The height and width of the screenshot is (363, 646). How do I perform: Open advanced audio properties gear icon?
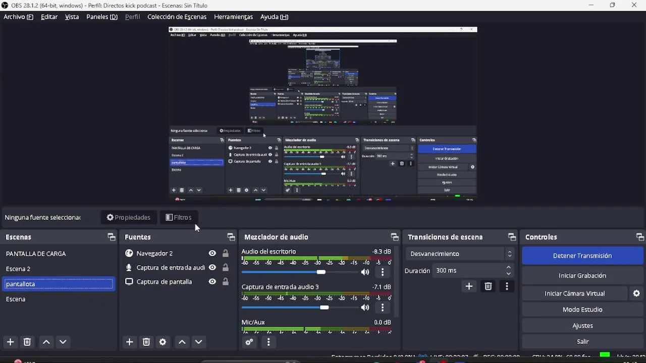point(249,342)
